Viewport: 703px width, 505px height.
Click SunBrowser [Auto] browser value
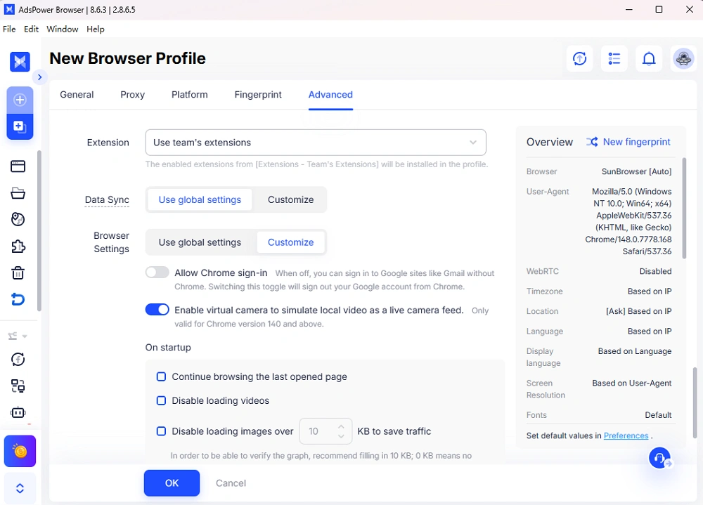(x=636, y=171)
